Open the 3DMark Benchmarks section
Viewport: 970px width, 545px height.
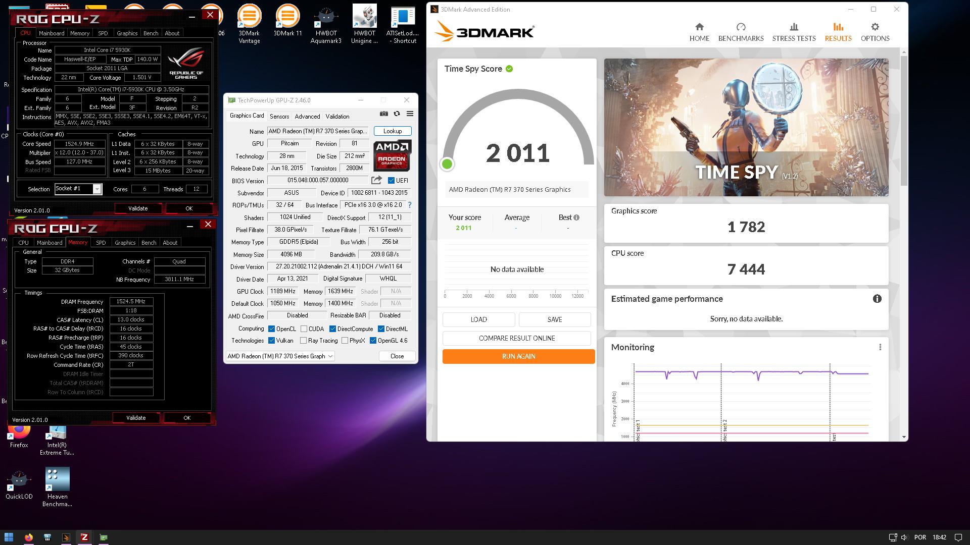click(x=741, y=32)
